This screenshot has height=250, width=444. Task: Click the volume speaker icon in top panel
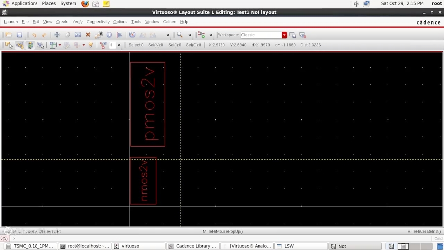pos(356,3)
